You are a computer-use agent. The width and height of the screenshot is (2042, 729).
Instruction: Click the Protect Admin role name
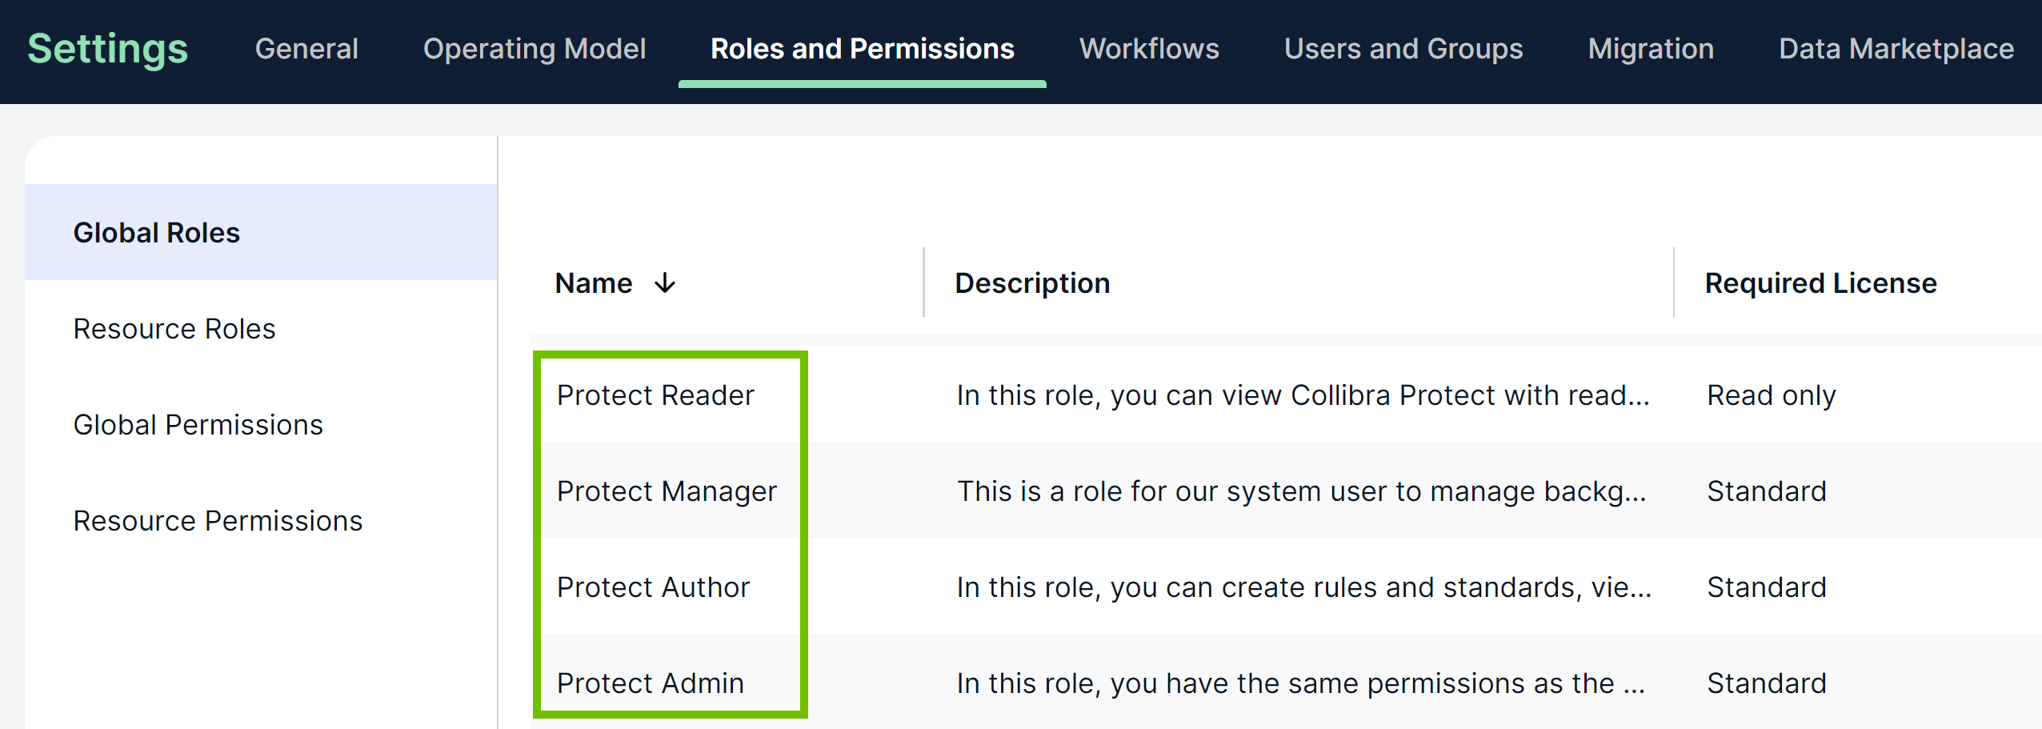tap(651, 683)
